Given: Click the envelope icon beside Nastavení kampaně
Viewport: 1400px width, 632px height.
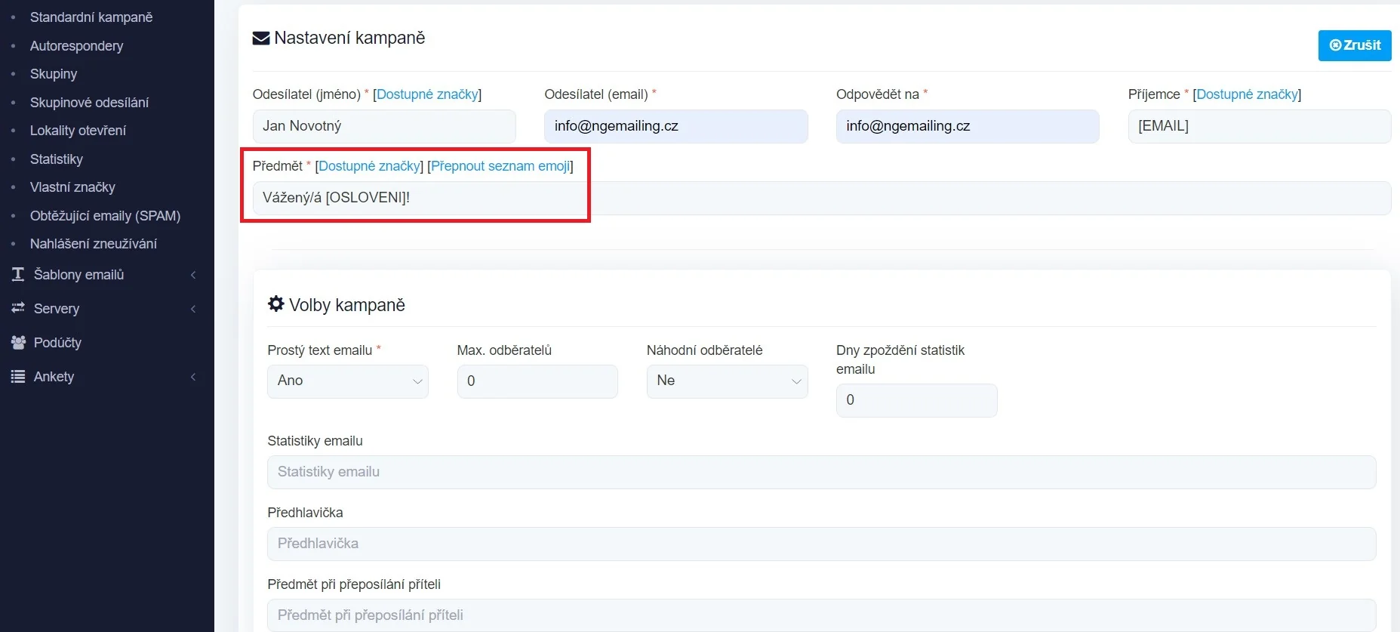Looking at the screenshot, I should tap(261, 39).
